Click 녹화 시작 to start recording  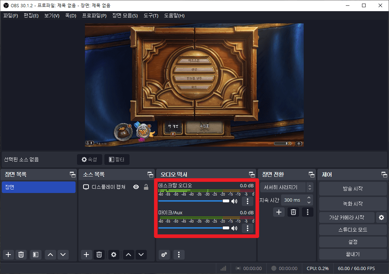pos(353,204)
